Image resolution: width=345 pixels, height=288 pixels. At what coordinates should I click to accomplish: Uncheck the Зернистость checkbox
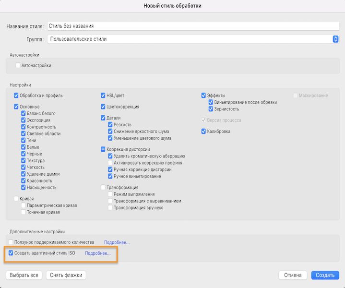(211, 109)
